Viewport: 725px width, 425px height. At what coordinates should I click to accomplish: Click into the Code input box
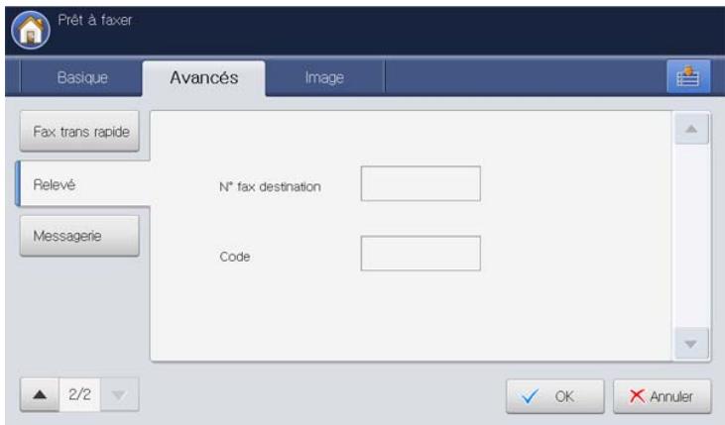[421, 254]
